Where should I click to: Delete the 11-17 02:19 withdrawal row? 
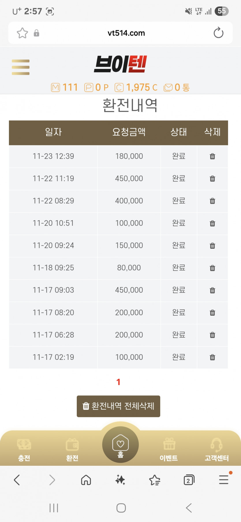point(212,358)
